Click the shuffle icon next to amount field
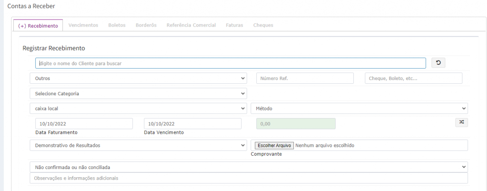Viewport: 487px width, 191px height. [x=461, y=122]
